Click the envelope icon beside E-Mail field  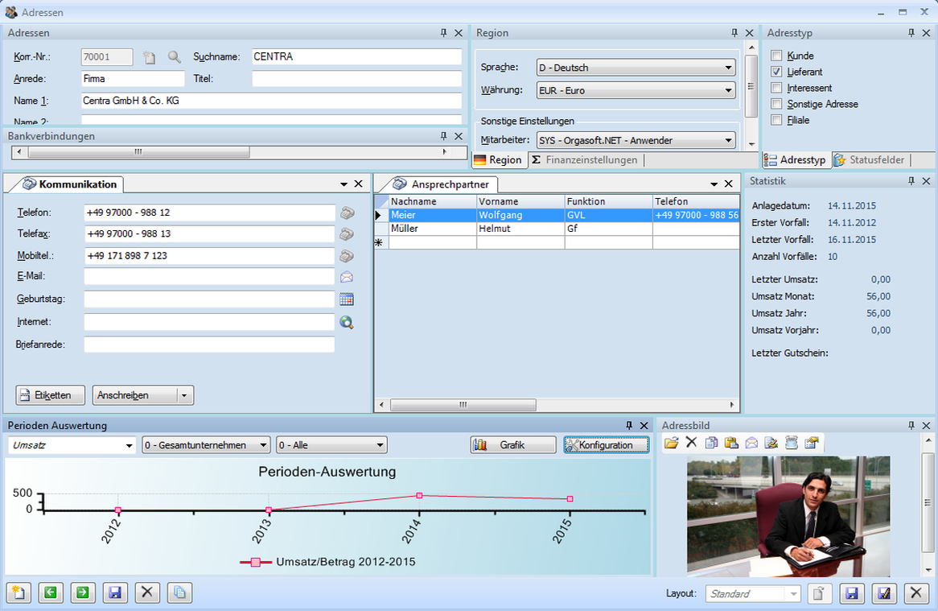(347, 277)
